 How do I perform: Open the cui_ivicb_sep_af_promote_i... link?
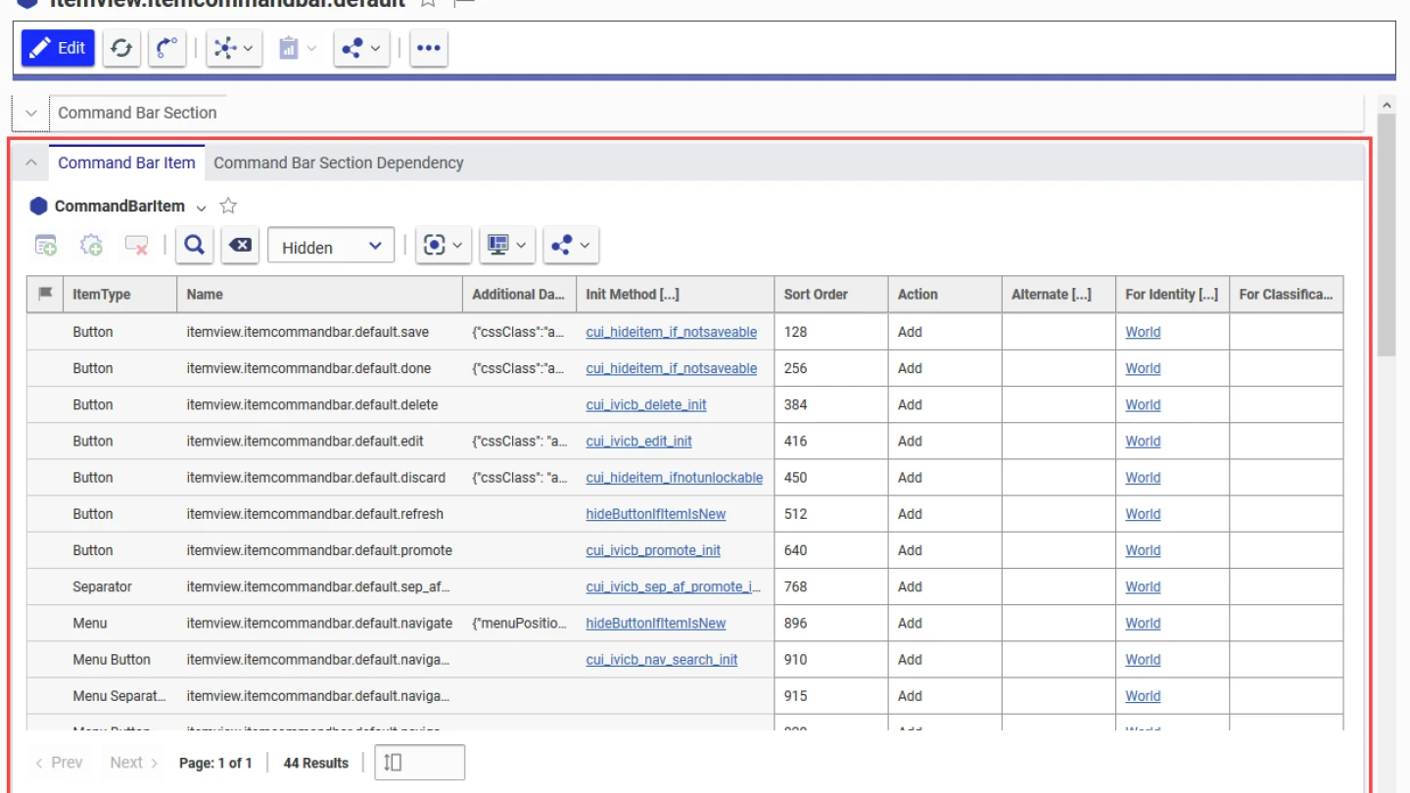point(673,586)
